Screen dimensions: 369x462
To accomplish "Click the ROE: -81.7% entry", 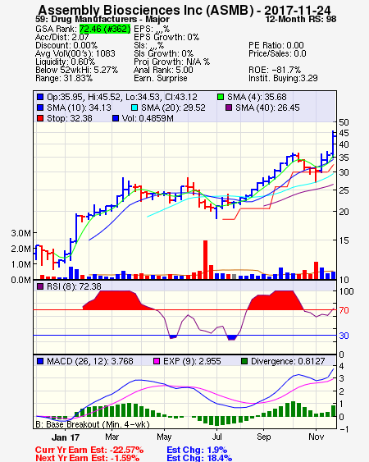I will [275, 70].
